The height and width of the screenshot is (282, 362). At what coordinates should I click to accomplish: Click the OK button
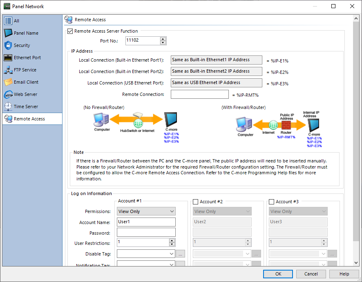(x=278, y=274)
